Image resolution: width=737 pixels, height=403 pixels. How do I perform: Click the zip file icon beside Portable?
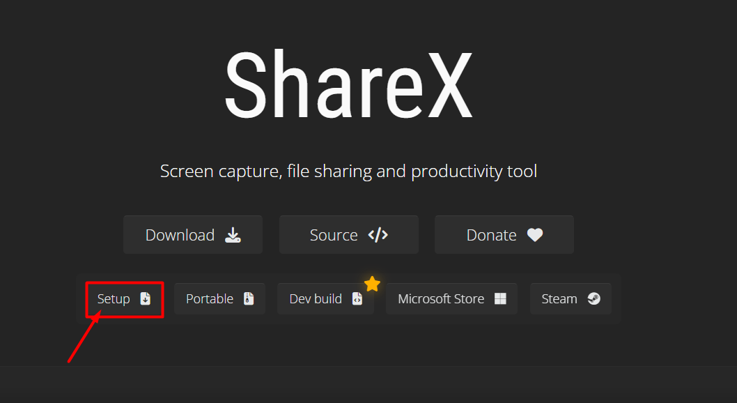pos(249,298)
